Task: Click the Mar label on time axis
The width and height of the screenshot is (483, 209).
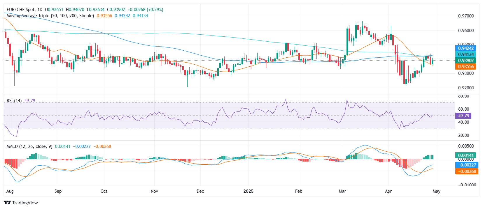Action: pos(342,191)
